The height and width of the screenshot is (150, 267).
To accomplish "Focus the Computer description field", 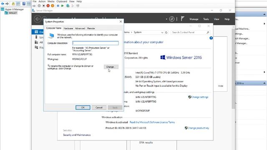I will pos(96,43).
